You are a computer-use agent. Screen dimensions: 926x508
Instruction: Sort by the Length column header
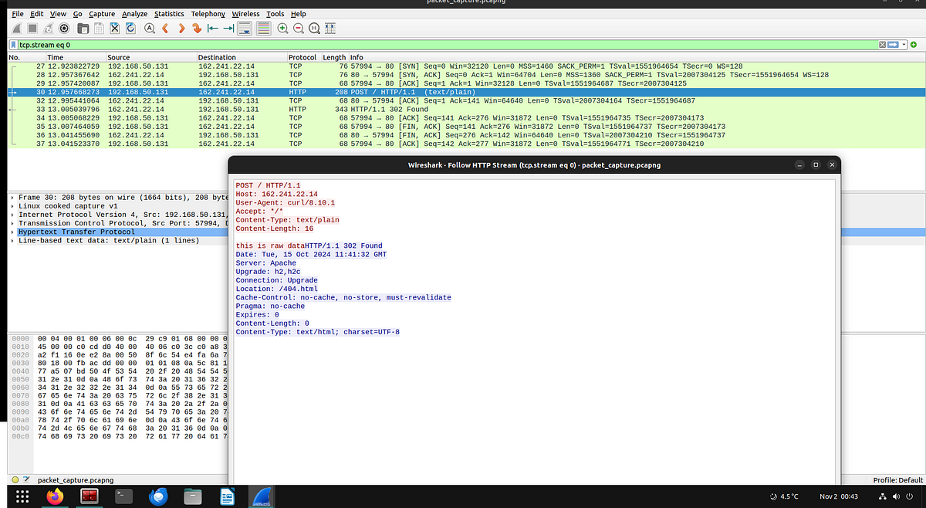pyautogui.click(x=334, y=57)
